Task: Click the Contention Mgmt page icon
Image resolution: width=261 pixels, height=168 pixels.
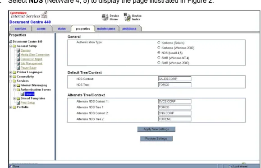Action: (x=18, y=59)
